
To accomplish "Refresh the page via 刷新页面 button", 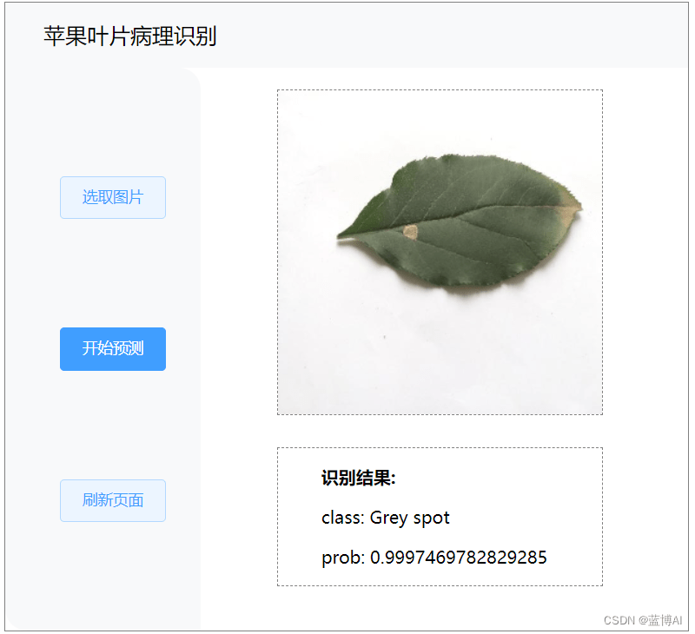I will click(113, 500).
